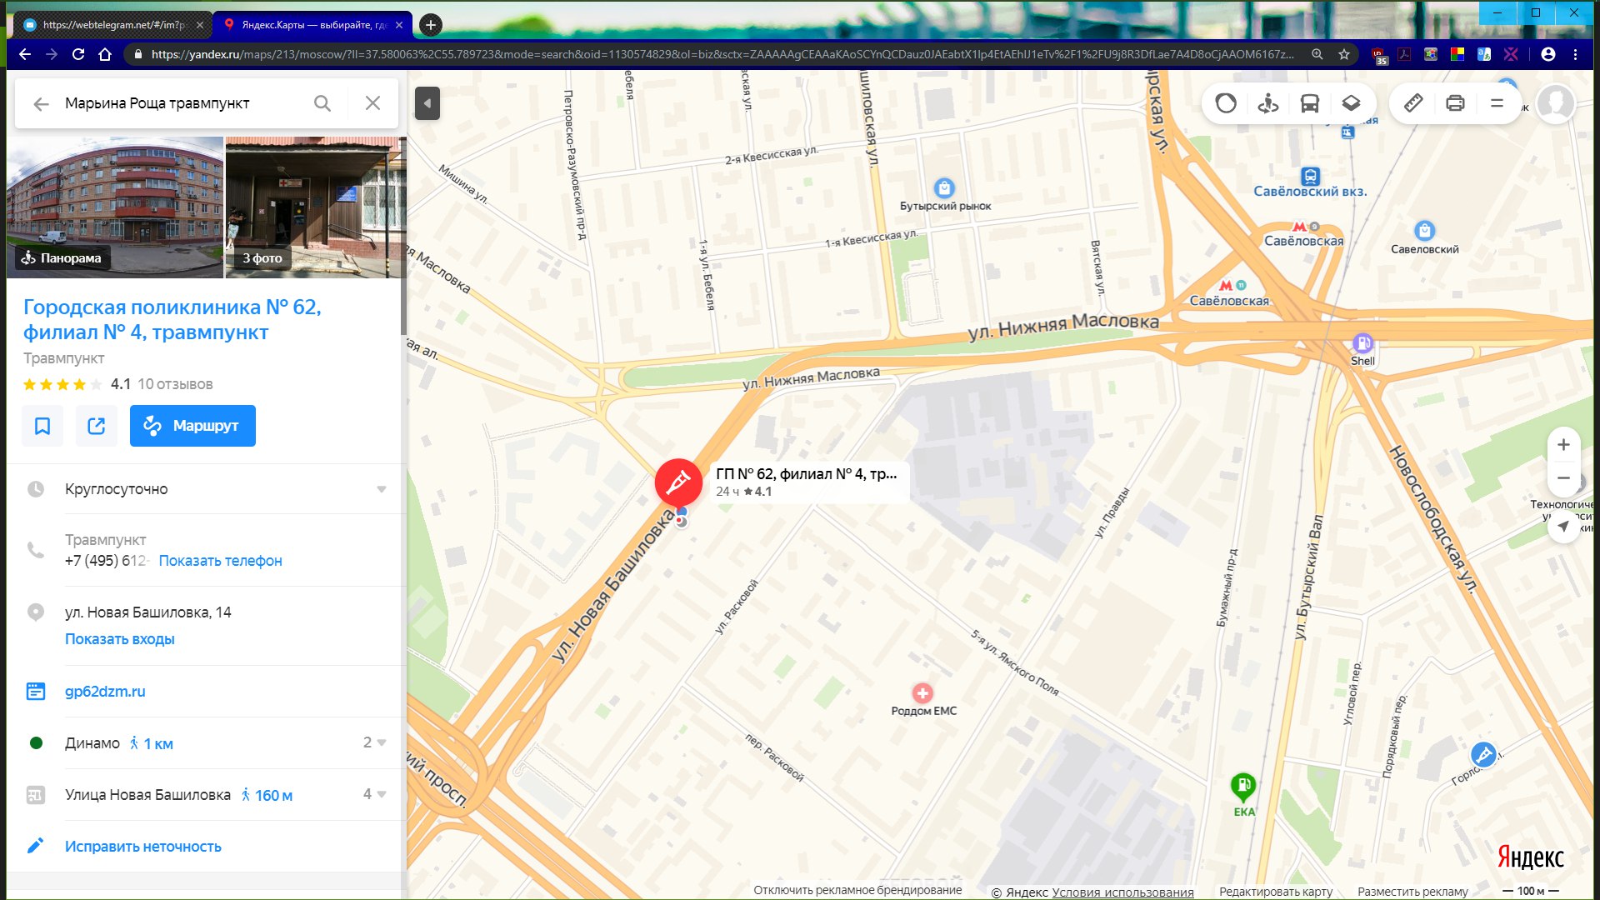
Task: Build route with Маршрут button
Action: [192, 426]
